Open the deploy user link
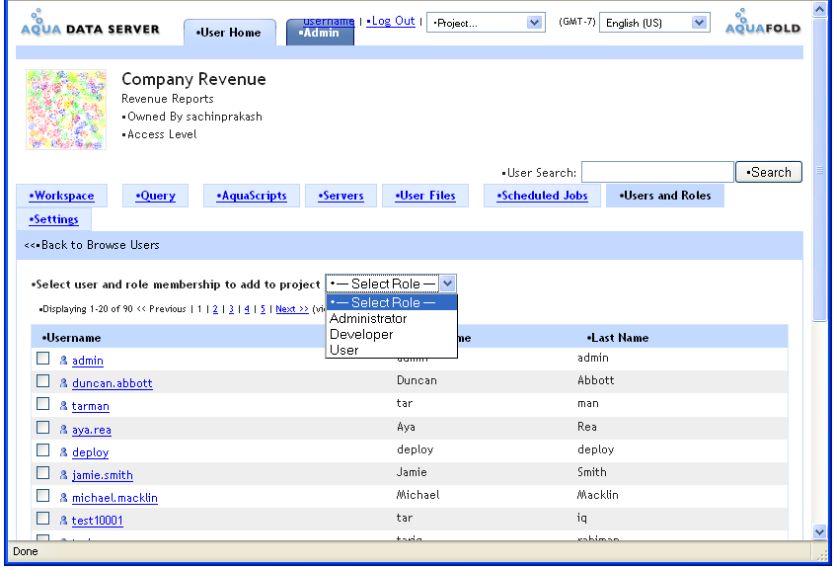 click(91, 452)
